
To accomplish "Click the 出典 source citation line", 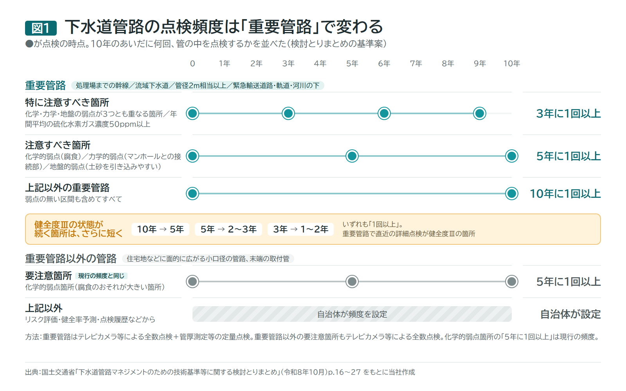I will point(220,372).
